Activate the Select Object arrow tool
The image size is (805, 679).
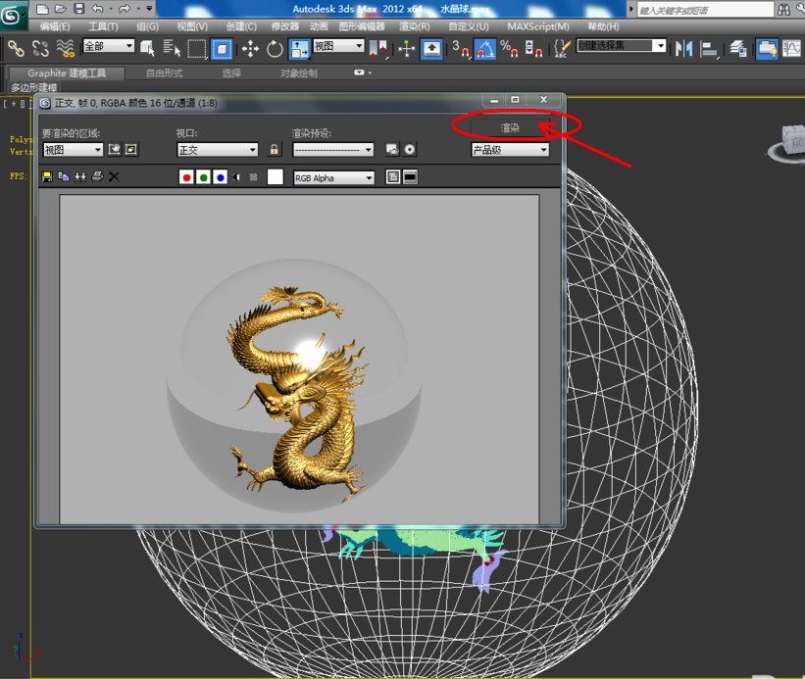pyautogui.click(x=147, y=49)
